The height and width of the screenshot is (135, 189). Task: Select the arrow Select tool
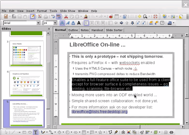6,132
